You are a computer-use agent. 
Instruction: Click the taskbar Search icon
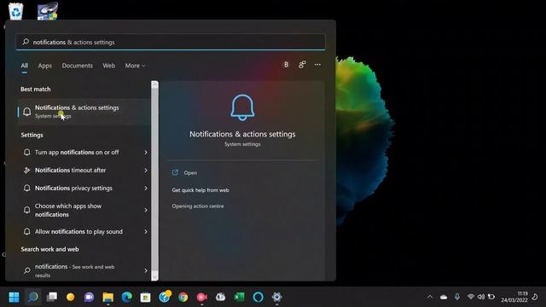coord(33,297)
